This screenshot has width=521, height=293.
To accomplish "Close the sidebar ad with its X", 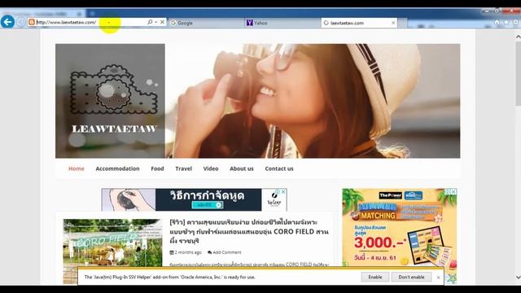I will coord(453,192).
